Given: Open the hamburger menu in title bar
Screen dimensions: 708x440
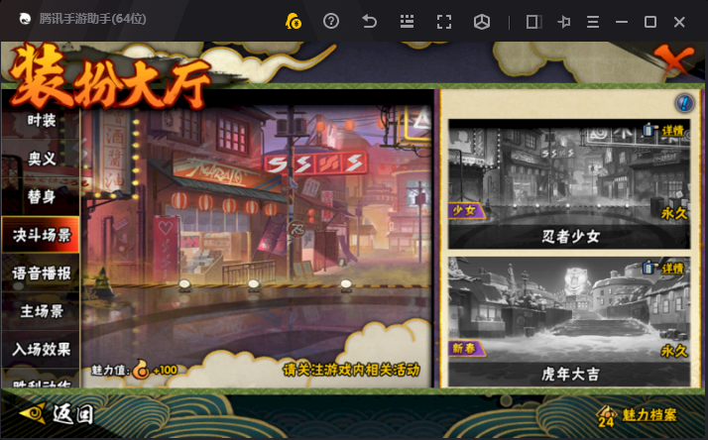Looking at the screenshot, I should (x=593, y=21).
